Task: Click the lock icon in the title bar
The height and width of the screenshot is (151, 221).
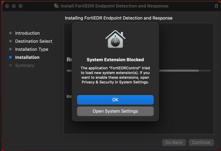Action: click(216, 6)
